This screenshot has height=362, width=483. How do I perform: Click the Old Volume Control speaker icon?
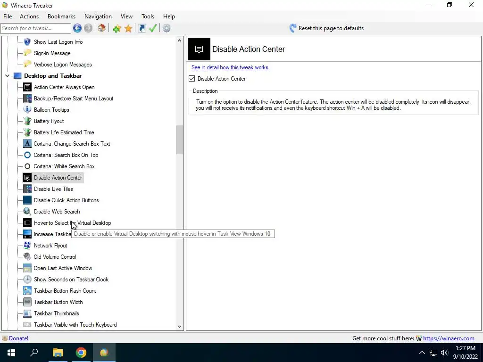(27, 257)
